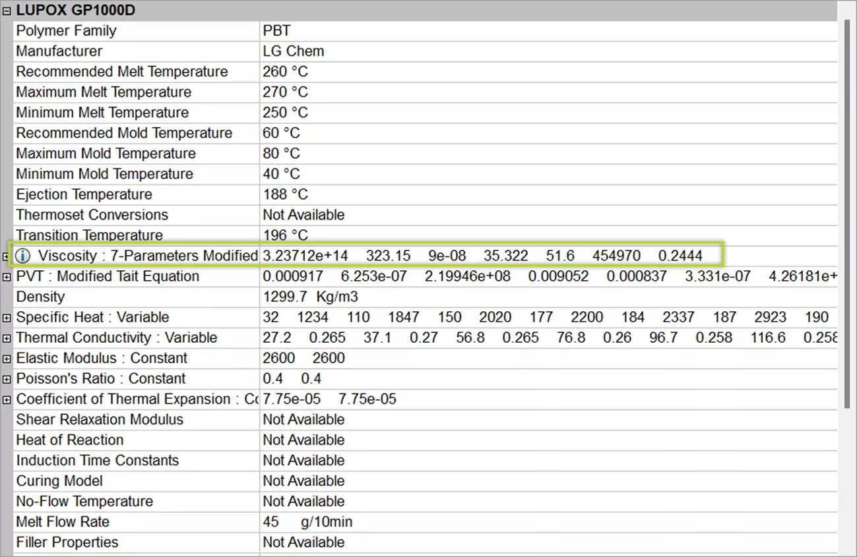Screen dimensions: 857x557
Task: Select the Melt Flow Rate label
Action: 63,521
